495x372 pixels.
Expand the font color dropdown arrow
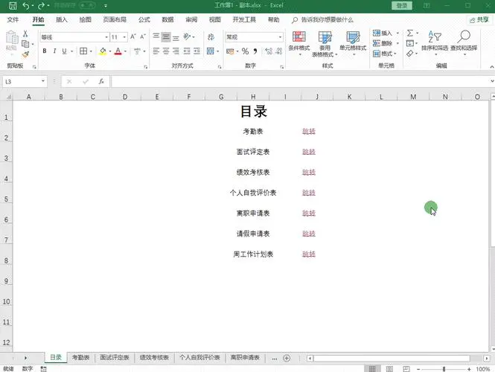pyautogui.click(x=125, y=51)
